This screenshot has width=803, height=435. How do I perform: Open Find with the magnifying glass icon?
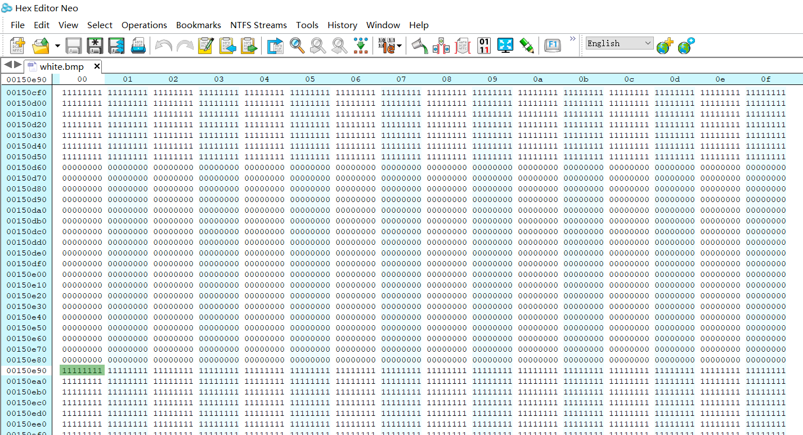tap(297, 45)
